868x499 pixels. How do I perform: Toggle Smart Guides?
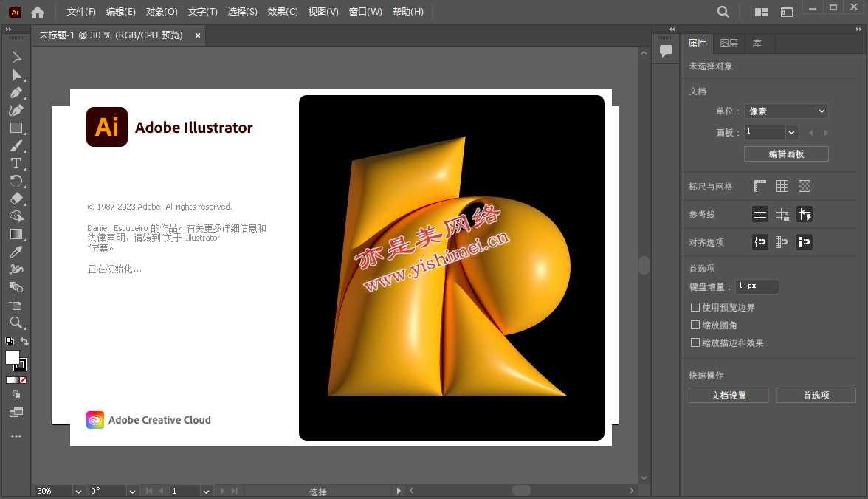805,214
